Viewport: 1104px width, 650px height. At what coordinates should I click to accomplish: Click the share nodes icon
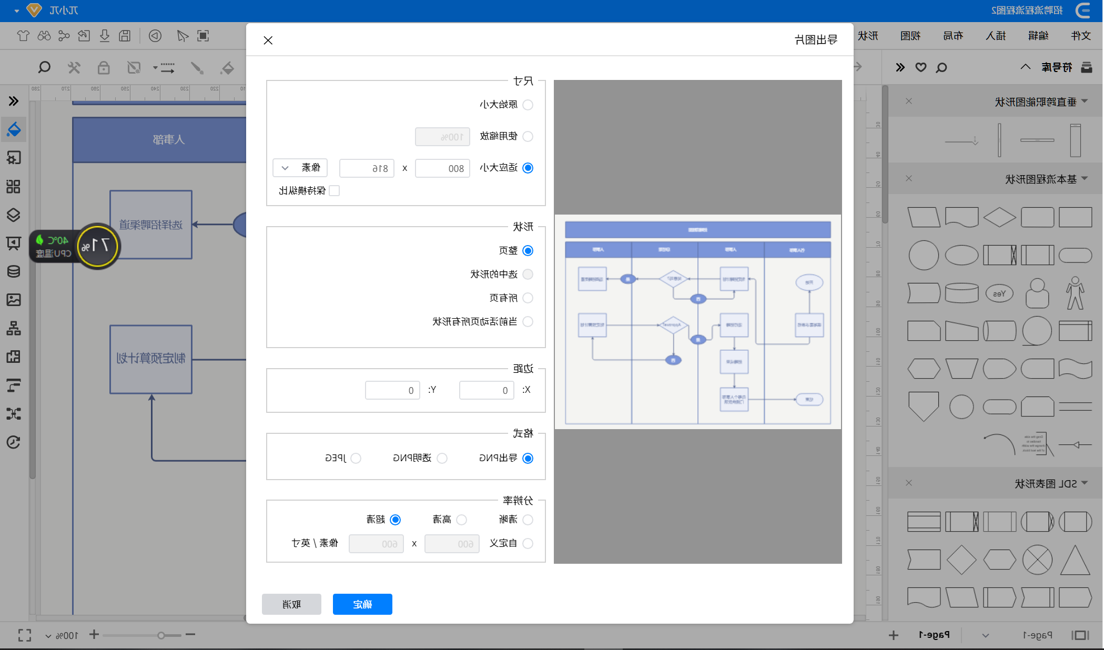[64, 36]
